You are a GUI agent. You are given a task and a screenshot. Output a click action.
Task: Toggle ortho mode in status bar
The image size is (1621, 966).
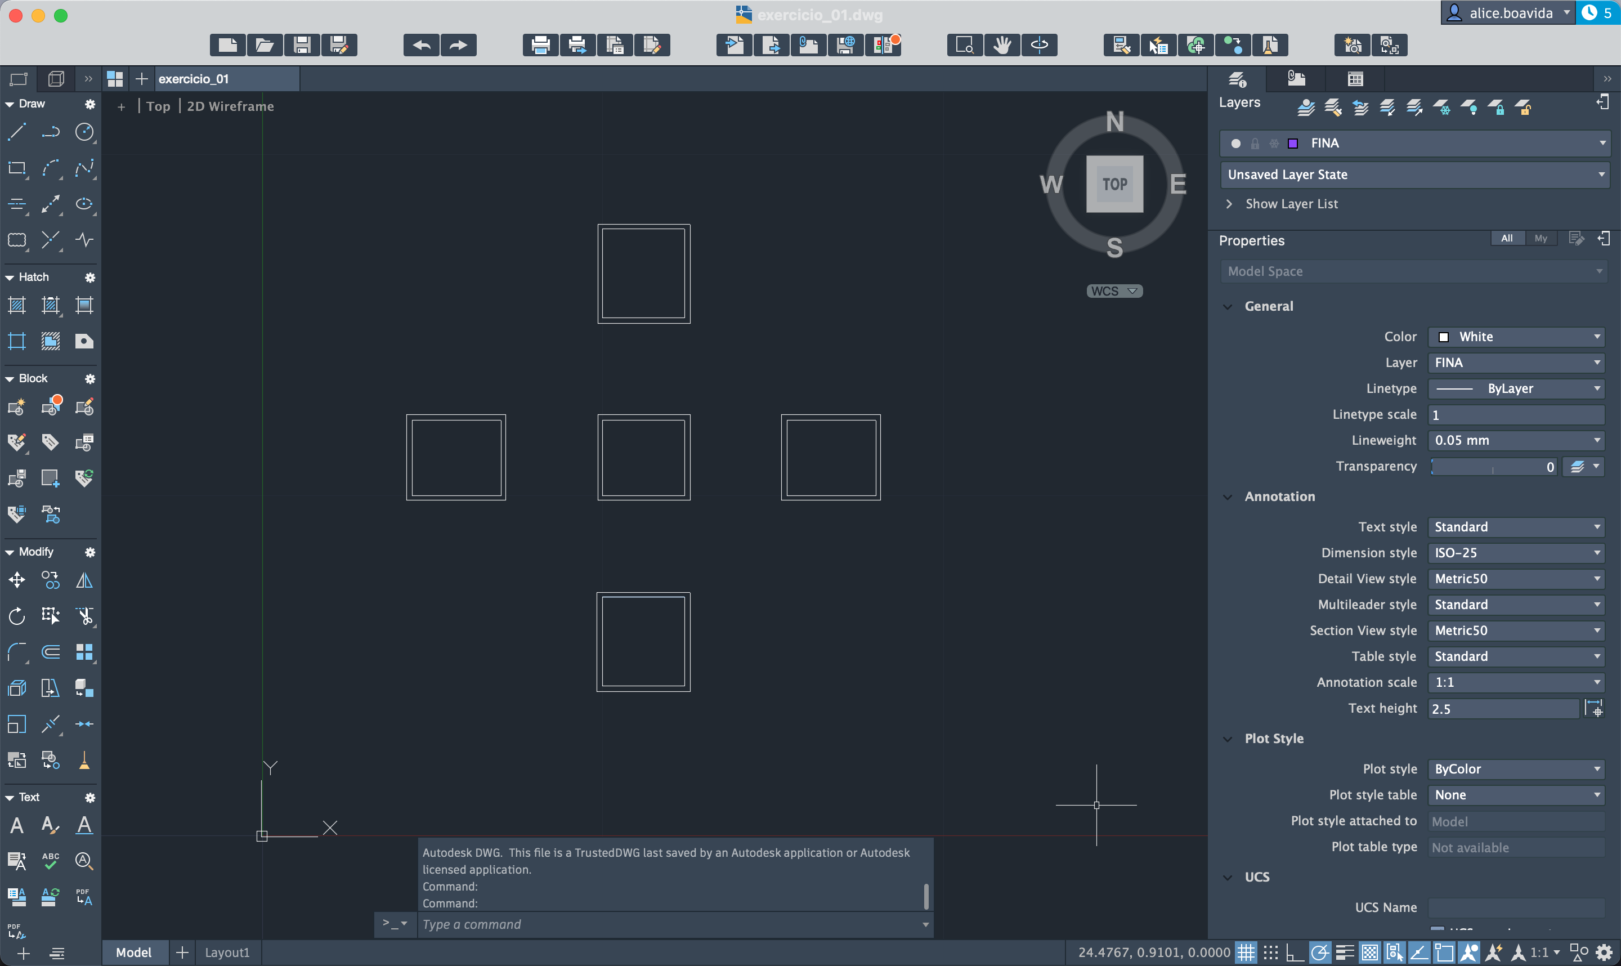coord(1295,952)
